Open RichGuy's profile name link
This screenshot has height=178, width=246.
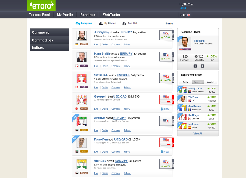100,161
